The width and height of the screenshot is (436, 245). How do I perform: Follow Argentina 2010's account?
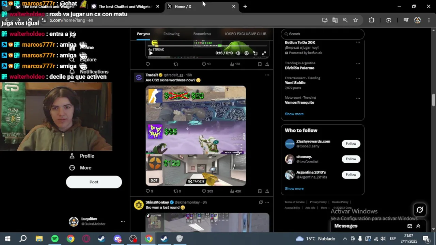pyautogui.click(x=351, y=175)
